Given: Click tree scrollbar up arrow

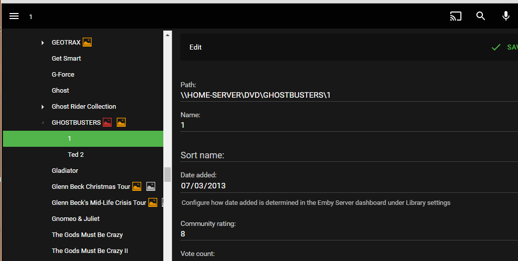Looking at the screenshot, I should [x=167, y=35].
